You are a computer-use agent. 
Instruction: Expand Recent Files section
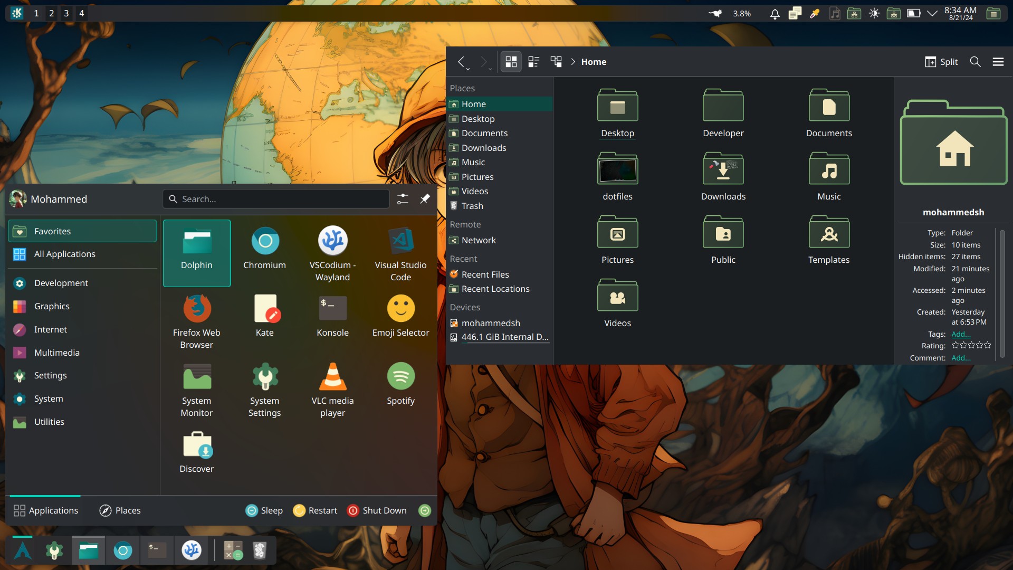tap(485, 274)
